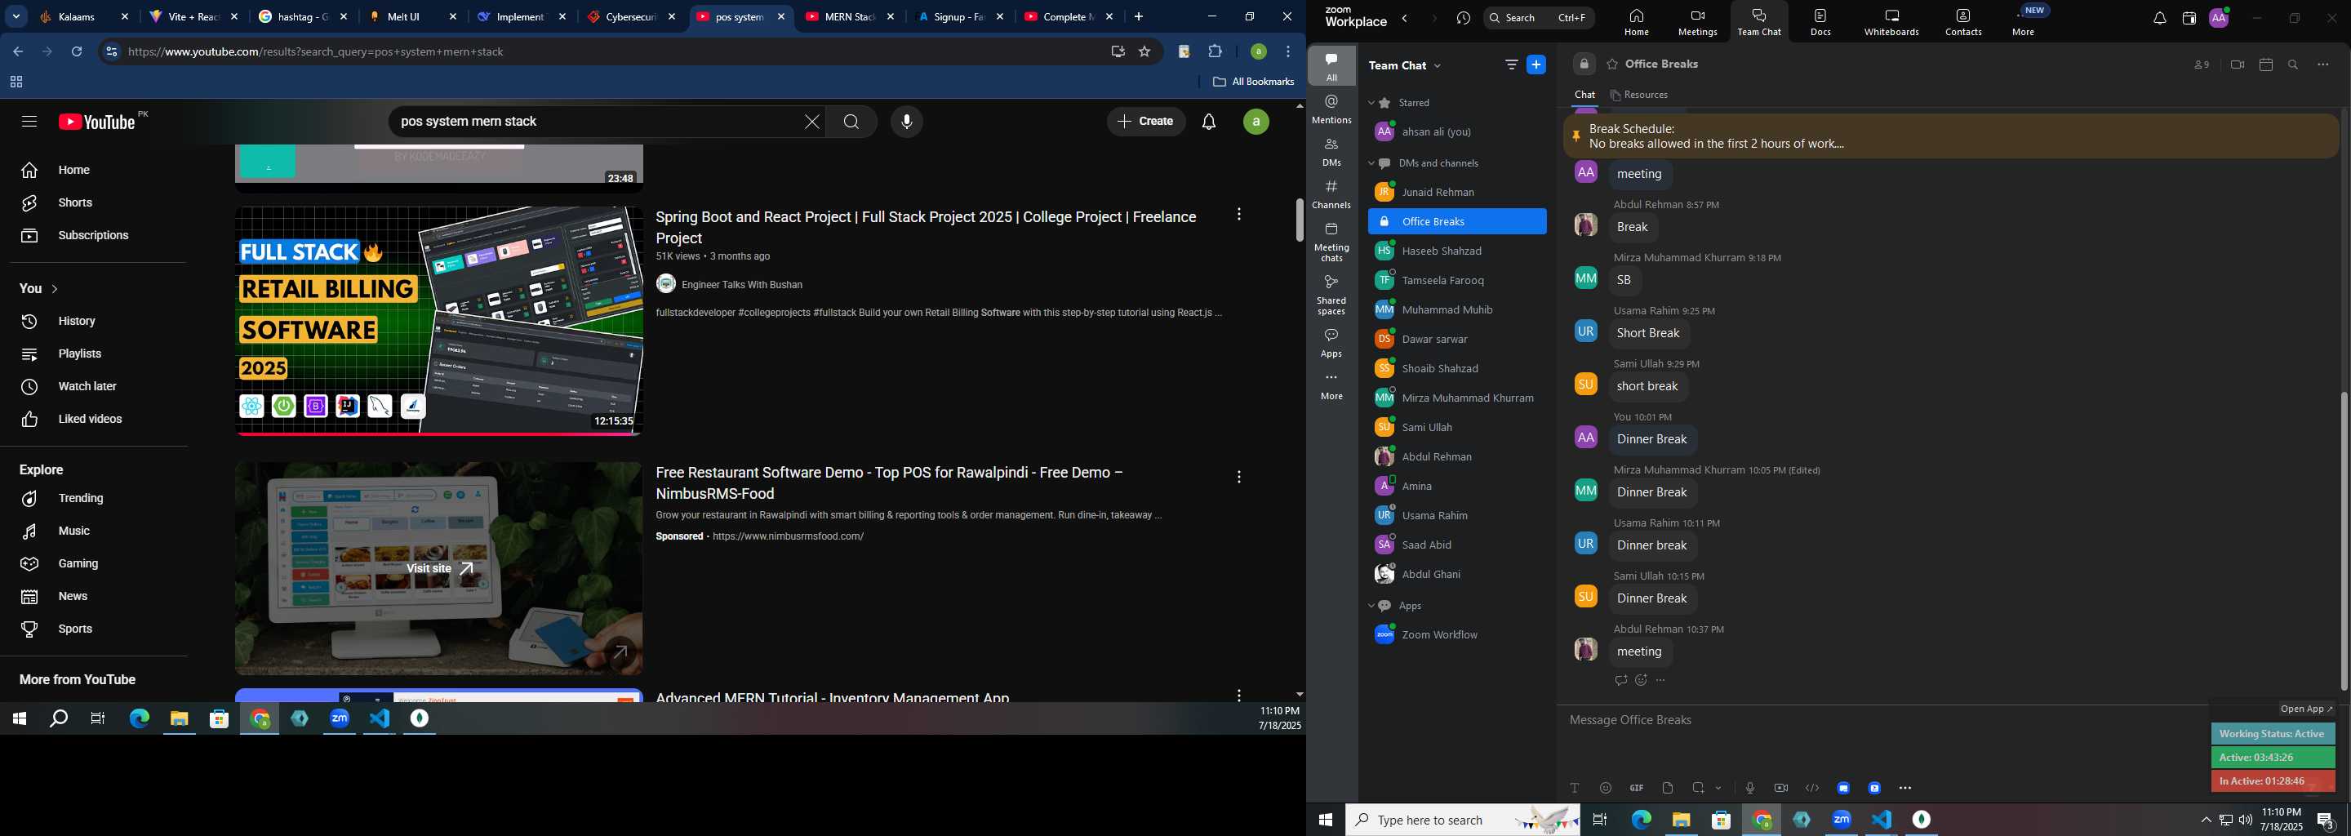Click the star icon beside Office Breaks
Viewport: 2351px width, 836px height.
tap(1611, 64)
